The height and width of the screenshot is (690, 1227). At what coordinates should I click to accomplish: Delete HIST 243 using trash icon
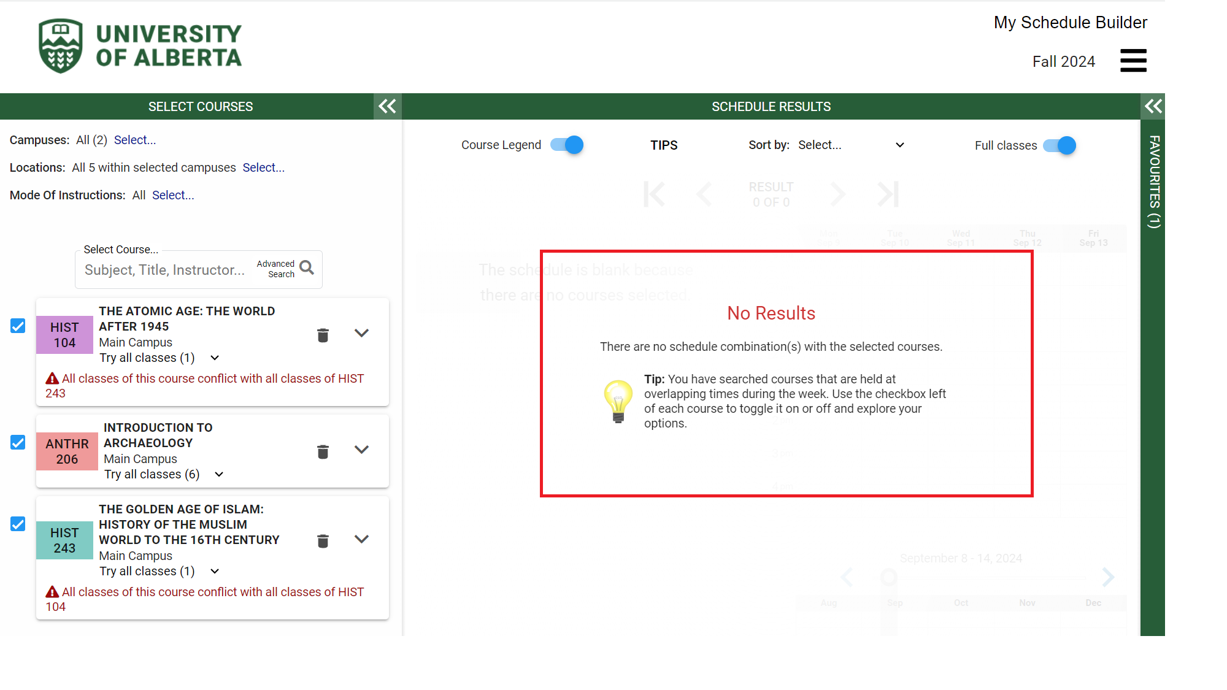[323, 540]
